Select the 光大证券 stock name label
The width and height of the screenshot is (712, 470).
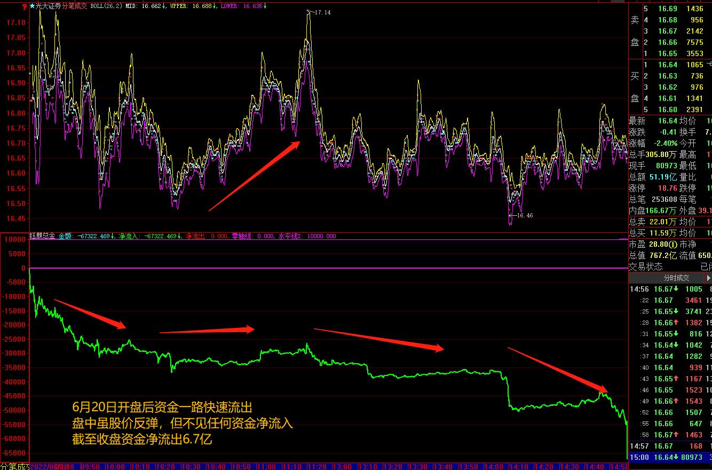coord(49,6)
